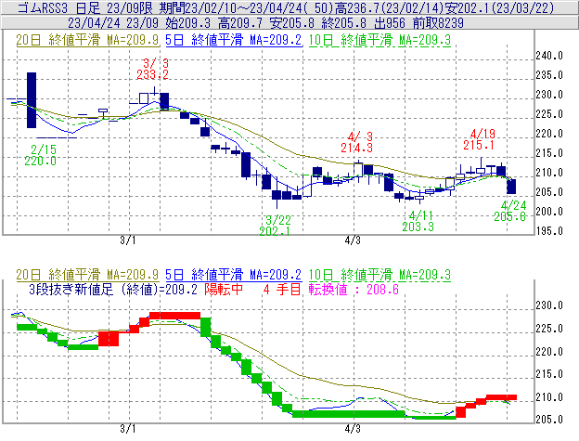
Task: Click the 23/04/24 price summary line
Action: click(266, 23)
